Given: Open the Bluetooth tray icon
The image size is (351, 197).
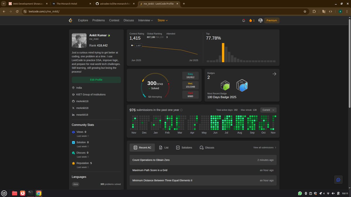Looking at the screenshot, I should [305, 193].
